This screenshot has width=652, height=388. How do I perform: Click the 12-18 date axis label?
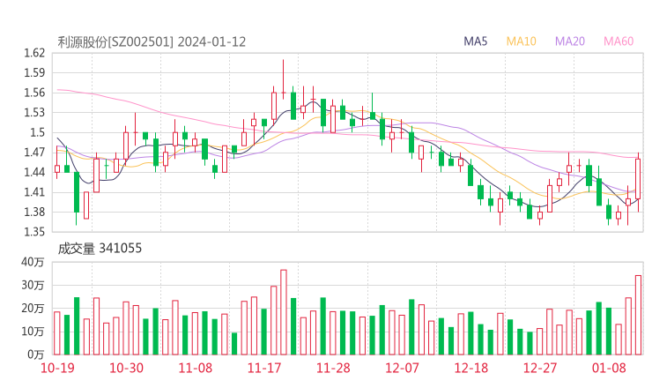[471, 368]
